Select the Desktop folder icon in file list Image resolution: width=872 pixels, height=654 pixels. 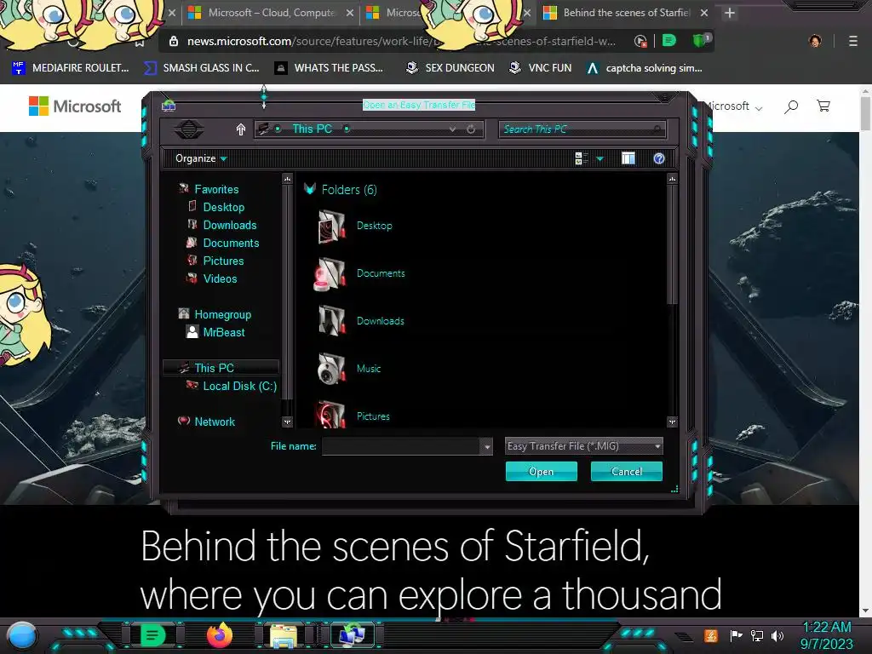coord(331,226)
